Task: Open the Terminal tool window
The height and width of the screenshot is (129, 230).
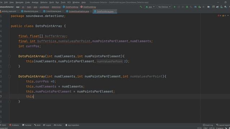Action: click(x=27, y=125)
